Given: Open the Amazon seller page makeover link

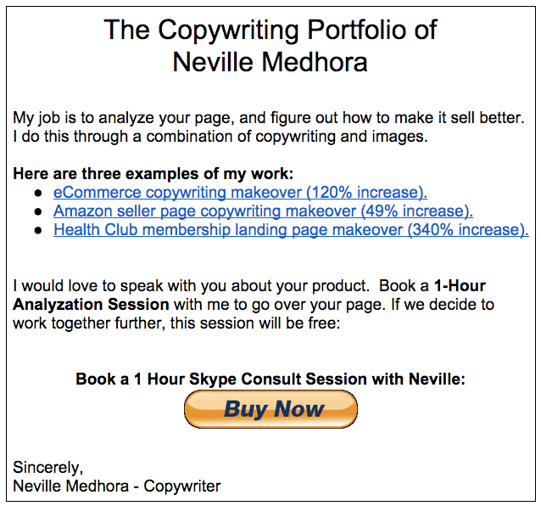Looking at the screenshot, I should tap(263, 211).
